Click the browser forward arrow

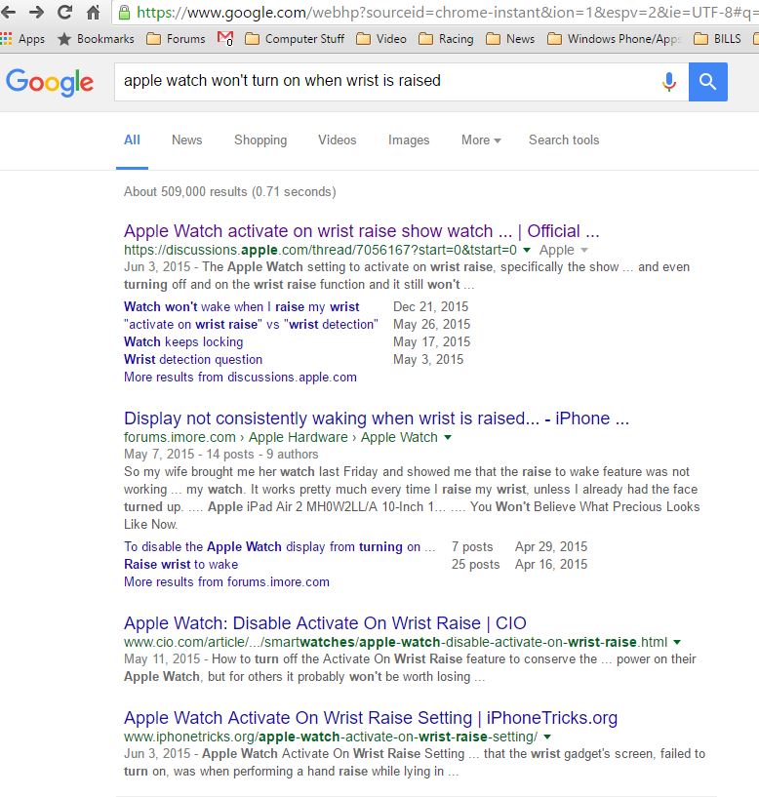pyautogui.click(x=35, y=13)
